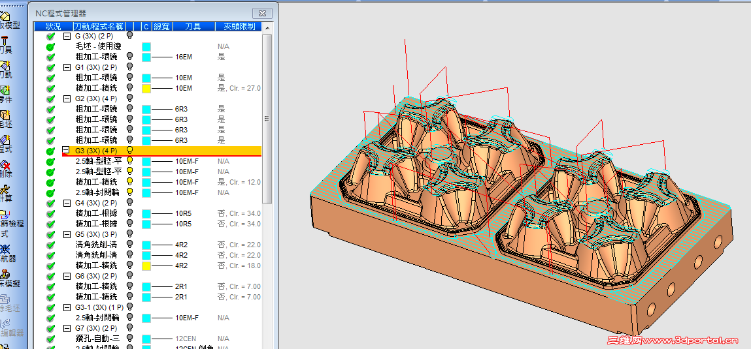This screenshot has width=751, height=349.
Task: Collapse the G5 (3X) (3 P) toolpath group
Action: 67,234
